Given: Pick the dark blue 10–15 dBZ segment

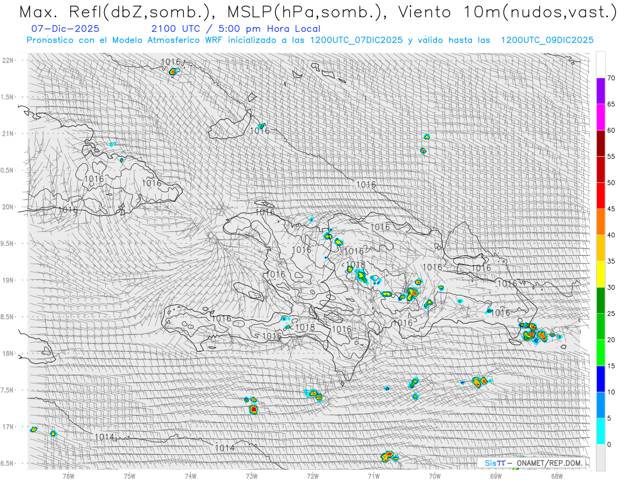Looking at the screenshot, I should click(601, 379).
